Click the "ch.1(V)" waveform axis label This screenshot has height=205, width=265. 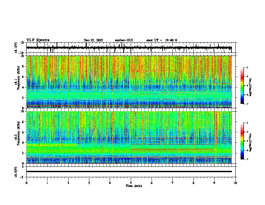point(16,48)
